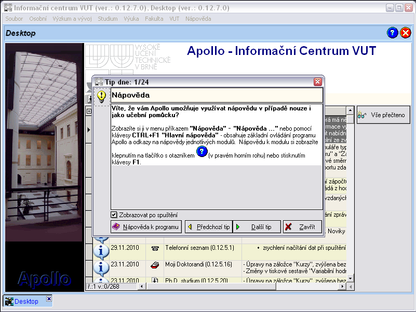Click the Ph.D. studium module icon
The height and width of the screenshot is (312, 416).
155,280
